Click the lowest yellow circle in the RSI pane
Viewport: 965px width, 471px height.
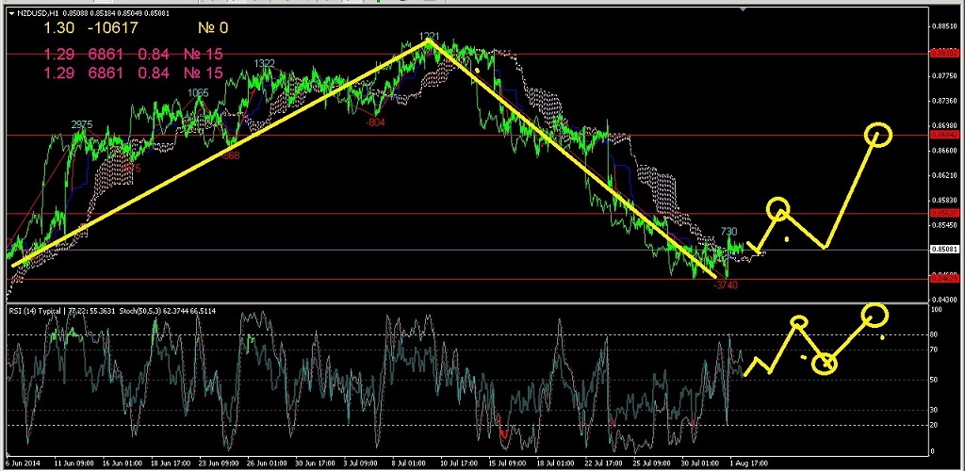tap(824, 363)
